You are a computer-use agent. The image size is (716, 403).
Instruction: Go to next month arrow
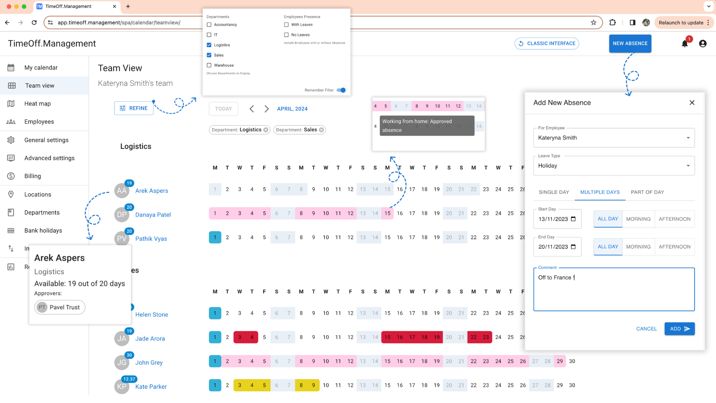click(267, 109)
